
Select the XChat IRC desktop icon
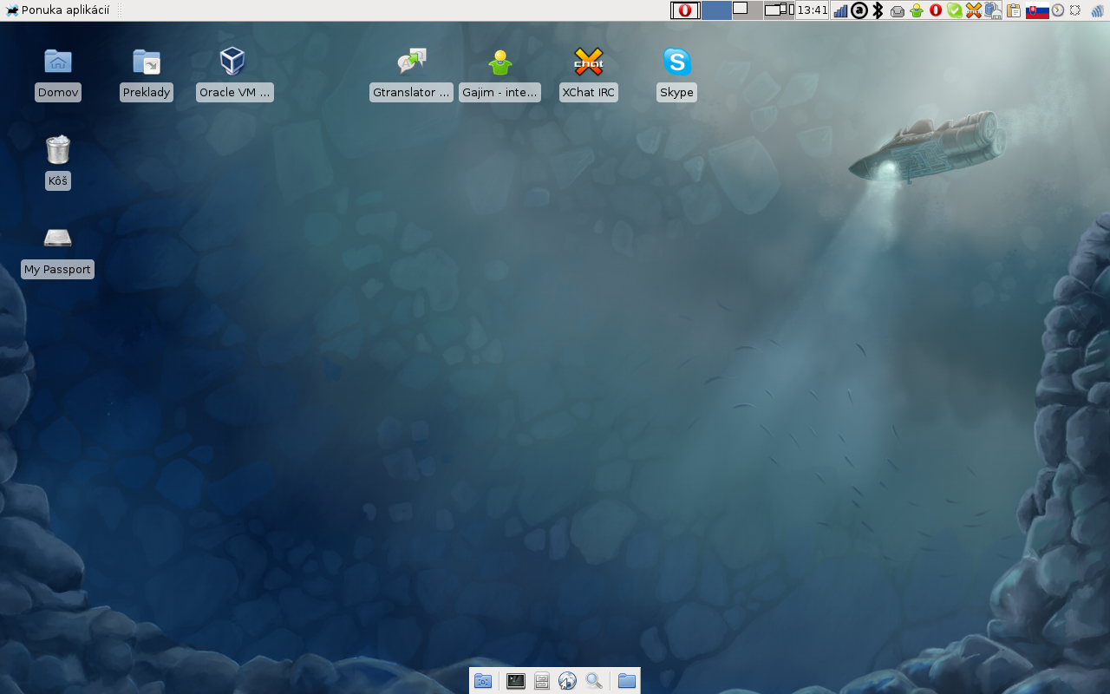[589, 62]
